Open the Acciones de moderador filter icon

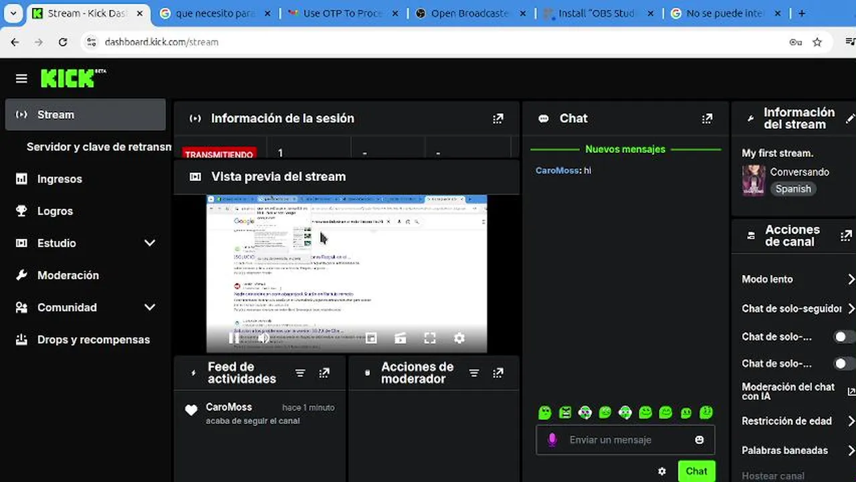(x=474, y=373)
